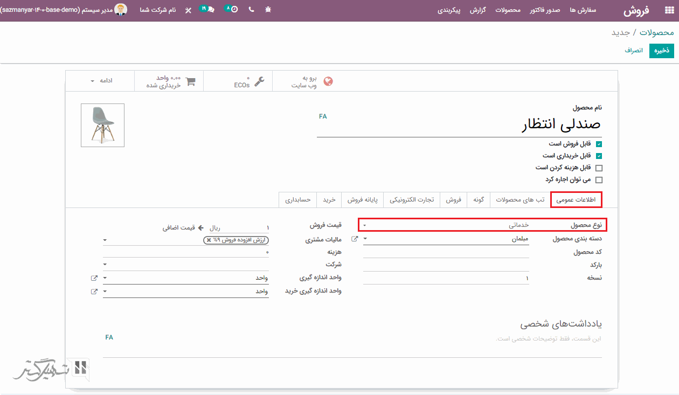Remove the 9% sales VAT tax tag
Image resolution: width=679 pixels, height=395 pixels.
click(209, 240)
